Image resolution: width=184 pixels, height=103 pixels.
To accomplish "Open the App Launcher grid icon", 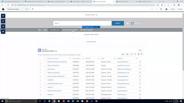I will point(40,30).
